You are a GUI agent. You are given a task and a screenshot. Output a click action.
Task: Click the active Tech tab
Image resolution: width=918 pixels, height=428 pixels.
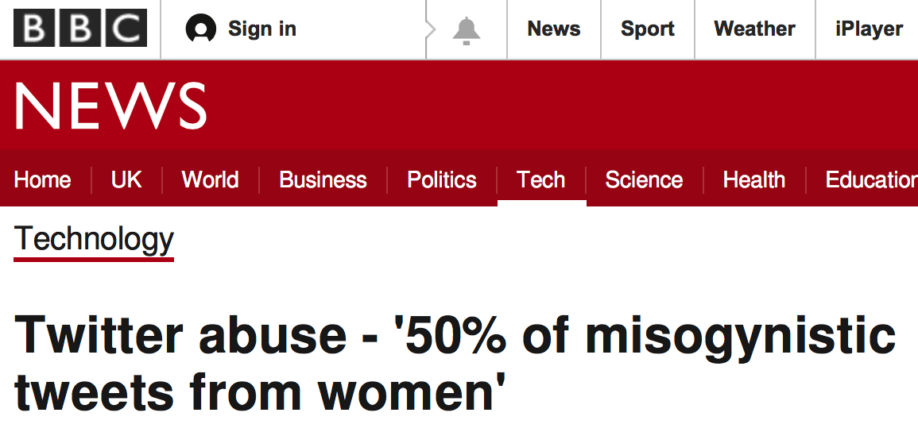click(x=541, y=180)
